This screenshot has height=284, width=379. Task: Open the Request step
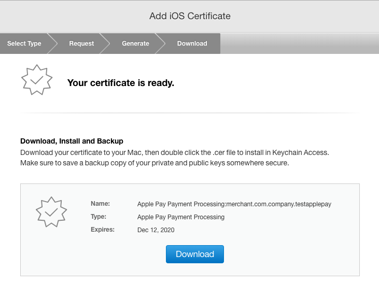[x=81, y=44]
